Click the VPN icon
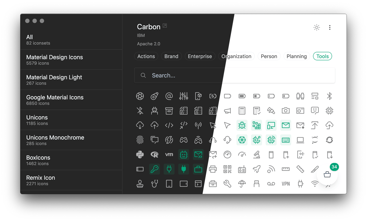This screenshot has width=367, height=221. point(286,183)
